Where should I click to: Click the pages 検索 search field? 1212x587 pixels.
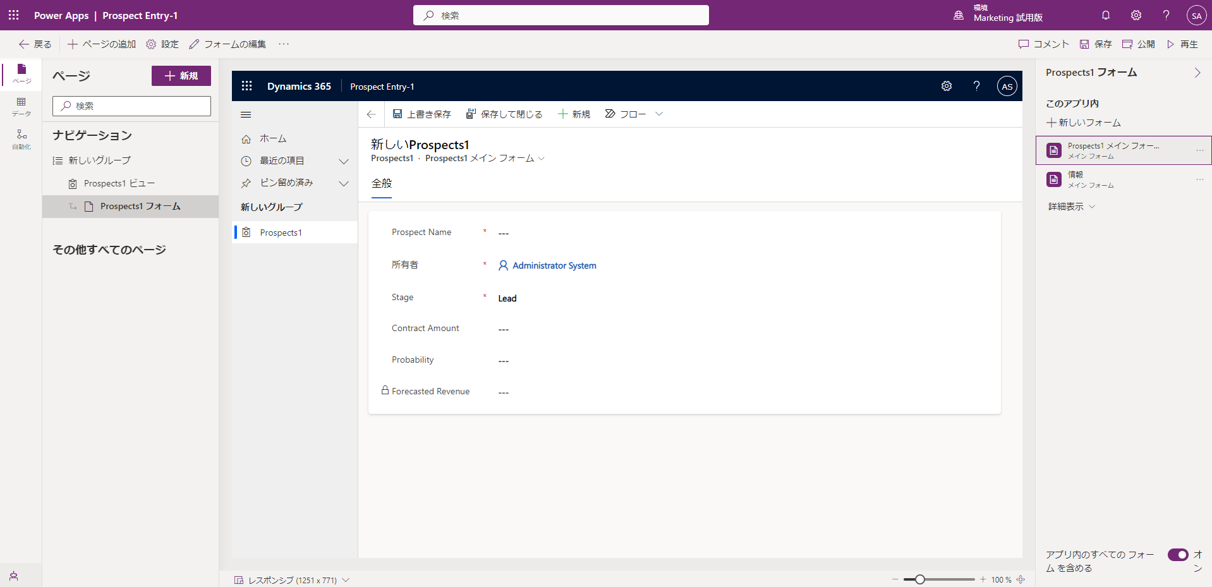[131, 106]
